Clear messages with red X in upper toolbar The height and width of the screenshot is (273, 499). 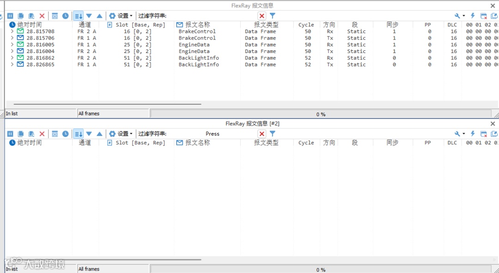pos(42,16)
